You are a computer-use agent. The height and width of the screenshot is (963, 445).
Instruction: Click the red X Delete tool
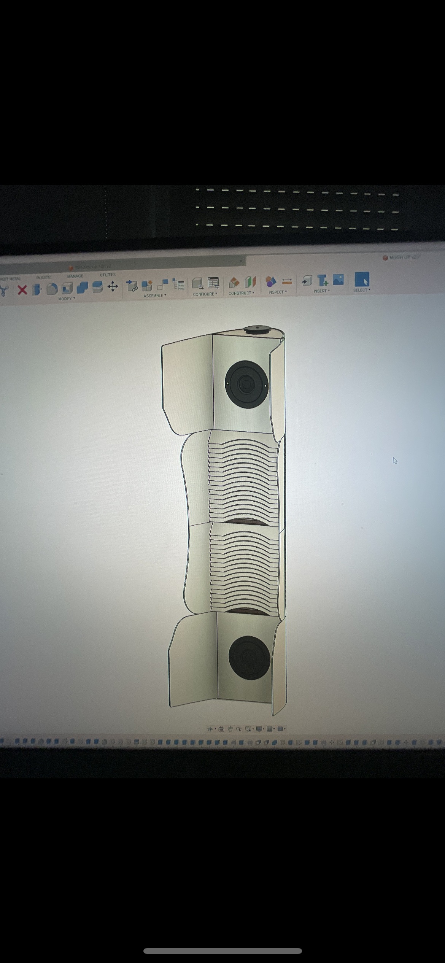22,290
